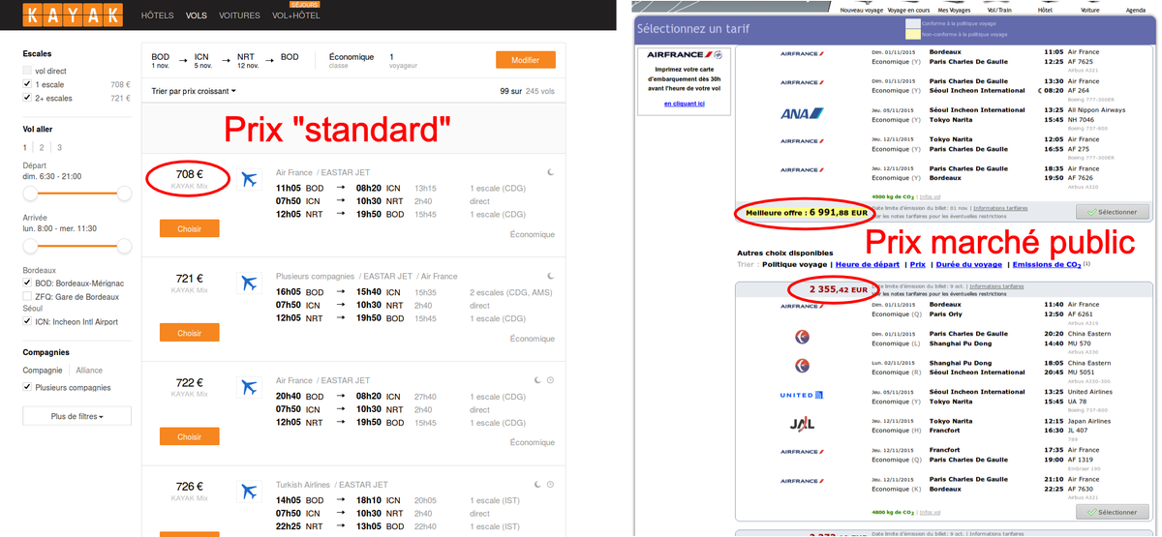Sort other choices by Prix
Image resolution: width=1162 pixels, height=537 pixels.
click(918, 264)
